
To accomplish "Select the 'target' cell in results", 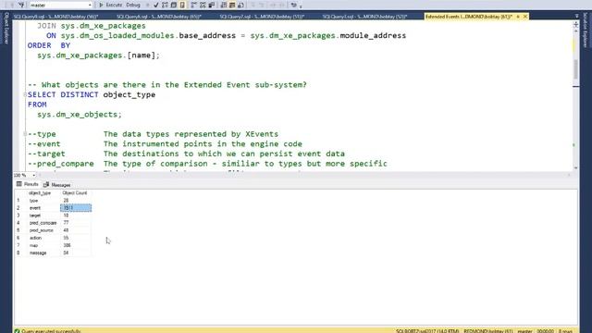I will click(x=43, y=216).
